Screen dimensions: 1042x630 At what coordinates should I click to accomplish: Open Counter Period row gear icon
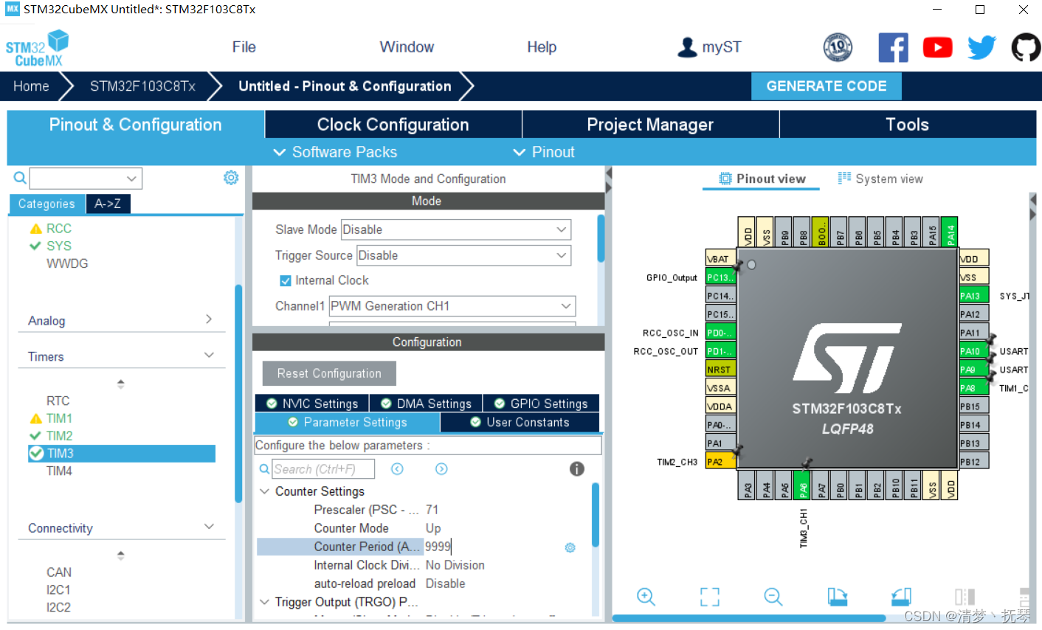pos(570,547)
